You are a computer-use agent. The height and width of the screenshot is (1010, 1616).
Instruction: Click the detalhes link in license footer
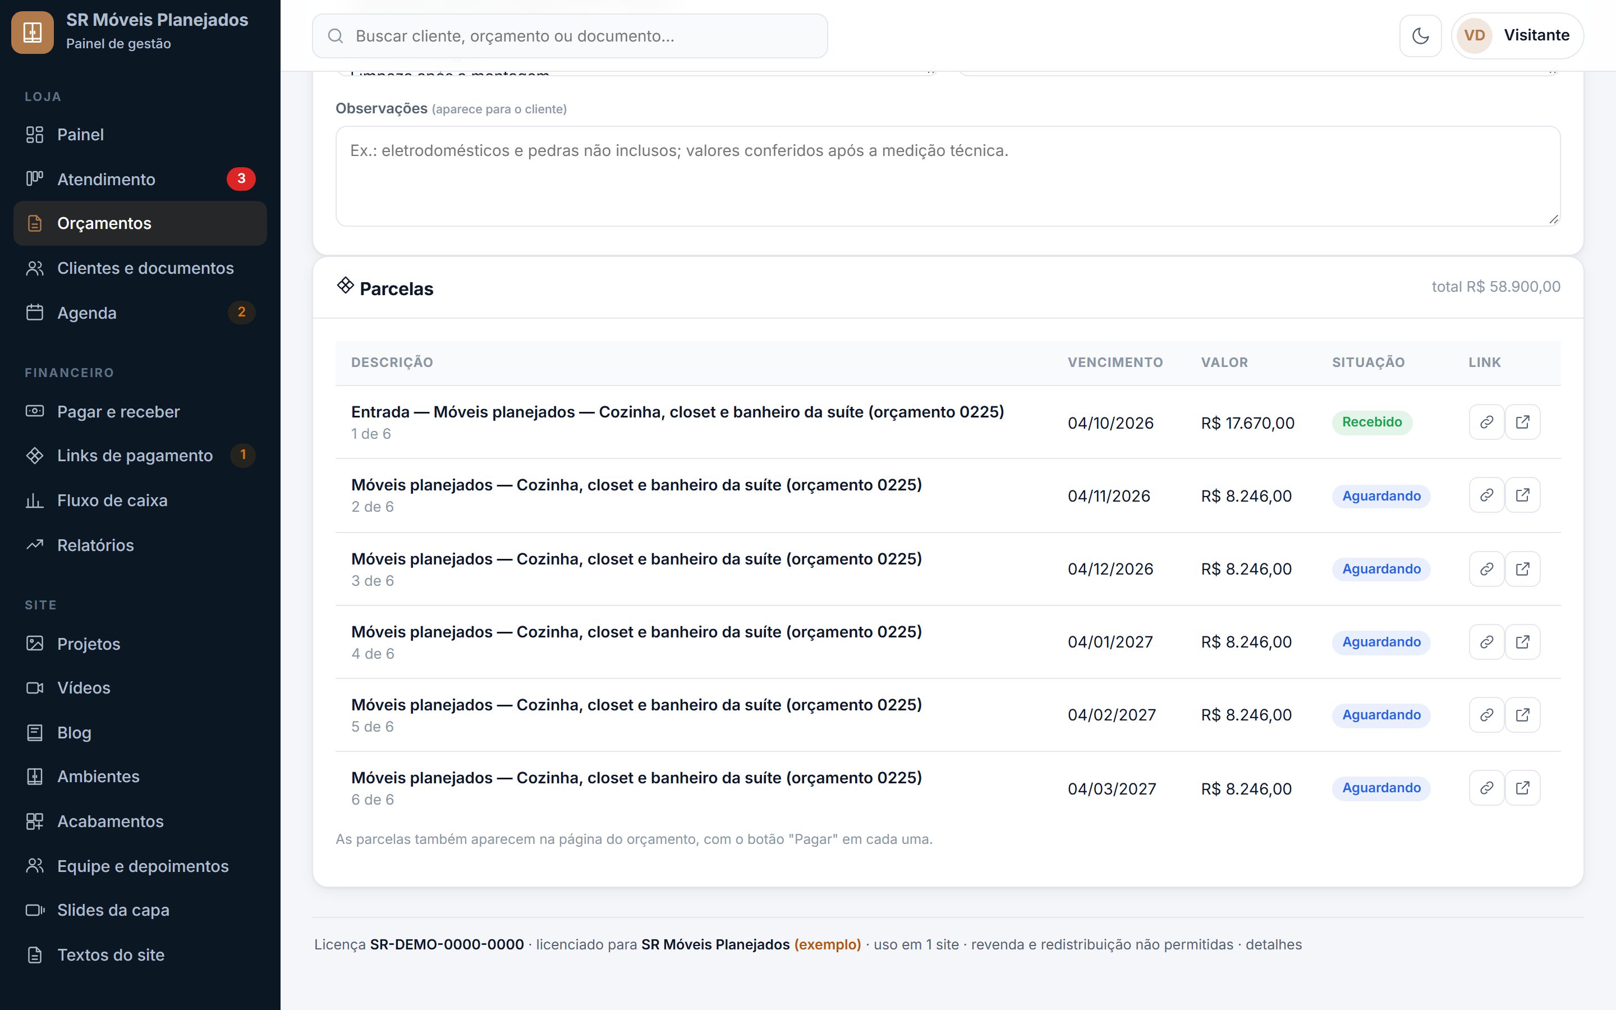[x=1273, y=944]
